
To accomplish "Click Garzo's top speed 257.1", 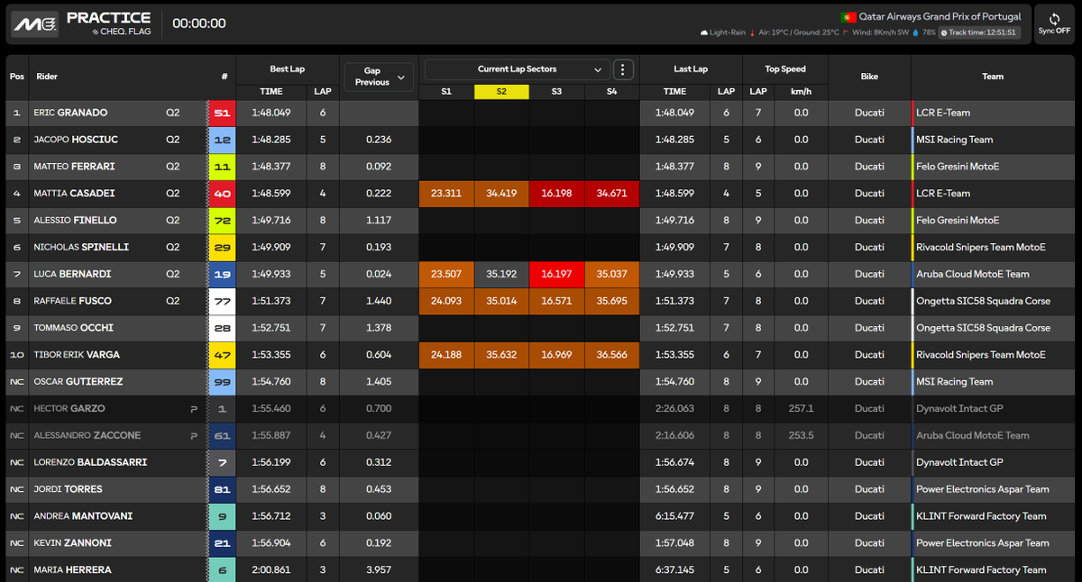I will tap(801, 408).
